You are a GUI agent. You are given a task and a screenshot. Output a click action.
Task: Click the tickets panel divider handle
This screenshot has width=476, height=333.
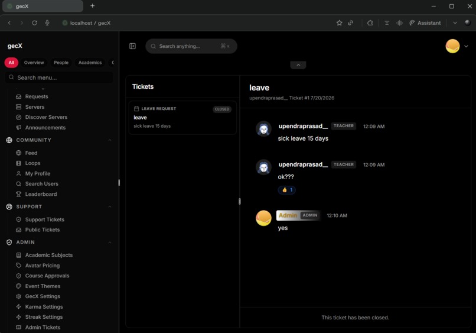tap(240, 201)
